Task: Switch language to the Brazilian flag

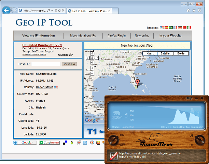Action: point(171,27)
